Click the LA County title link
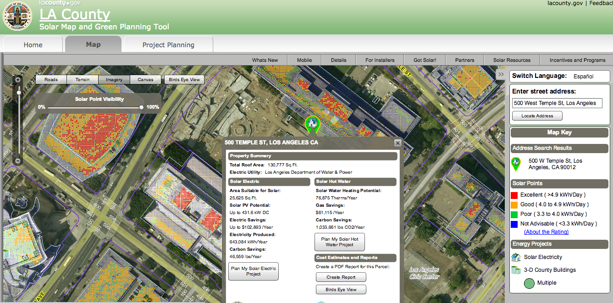Image resolution: width=613 pixels, height=303 pixels. 75,15
